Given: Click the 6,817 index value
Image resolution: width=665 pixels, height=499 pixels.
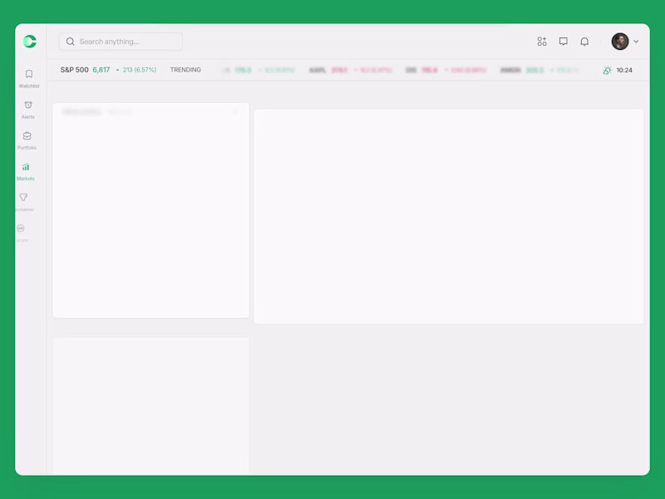Looking at the screenshot, I should 101,70.
